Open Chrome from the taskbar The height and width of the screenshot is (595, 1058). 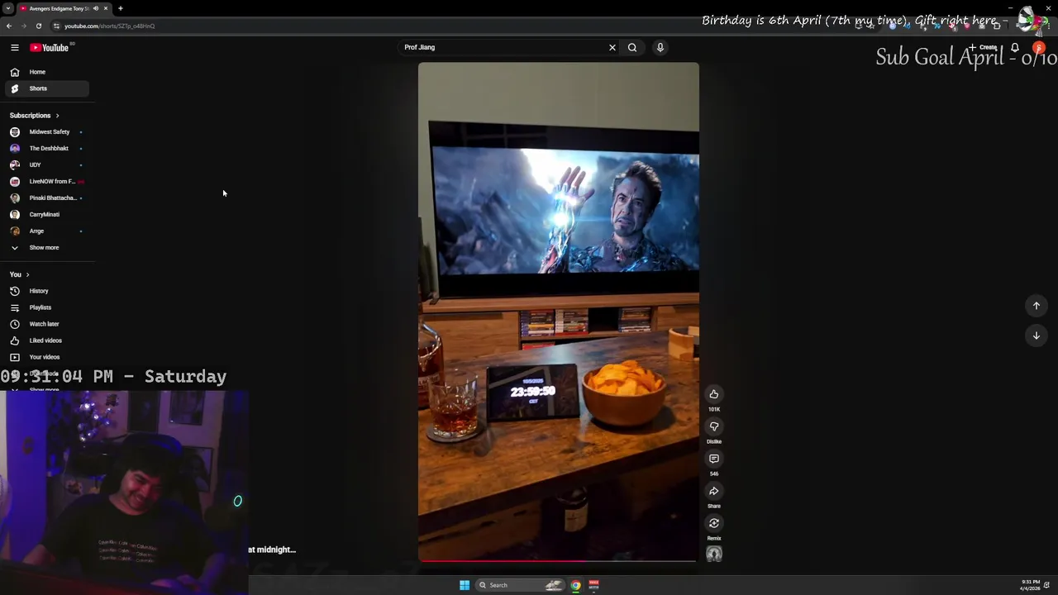pos(576,585)
